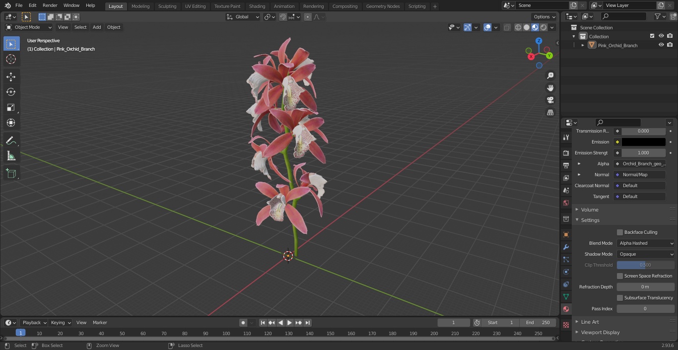Open the Render menu

(x=50, y=5)
